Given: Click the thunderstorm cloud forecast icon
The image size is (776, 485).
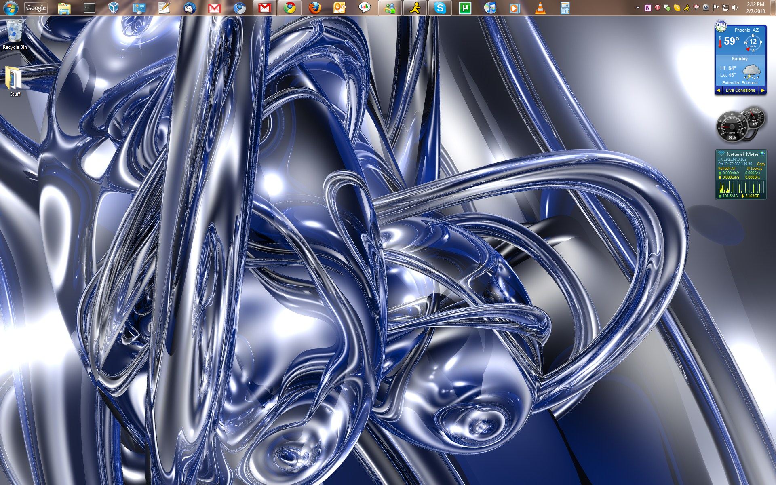Looking at the screenshot, I should coord(751,71).
